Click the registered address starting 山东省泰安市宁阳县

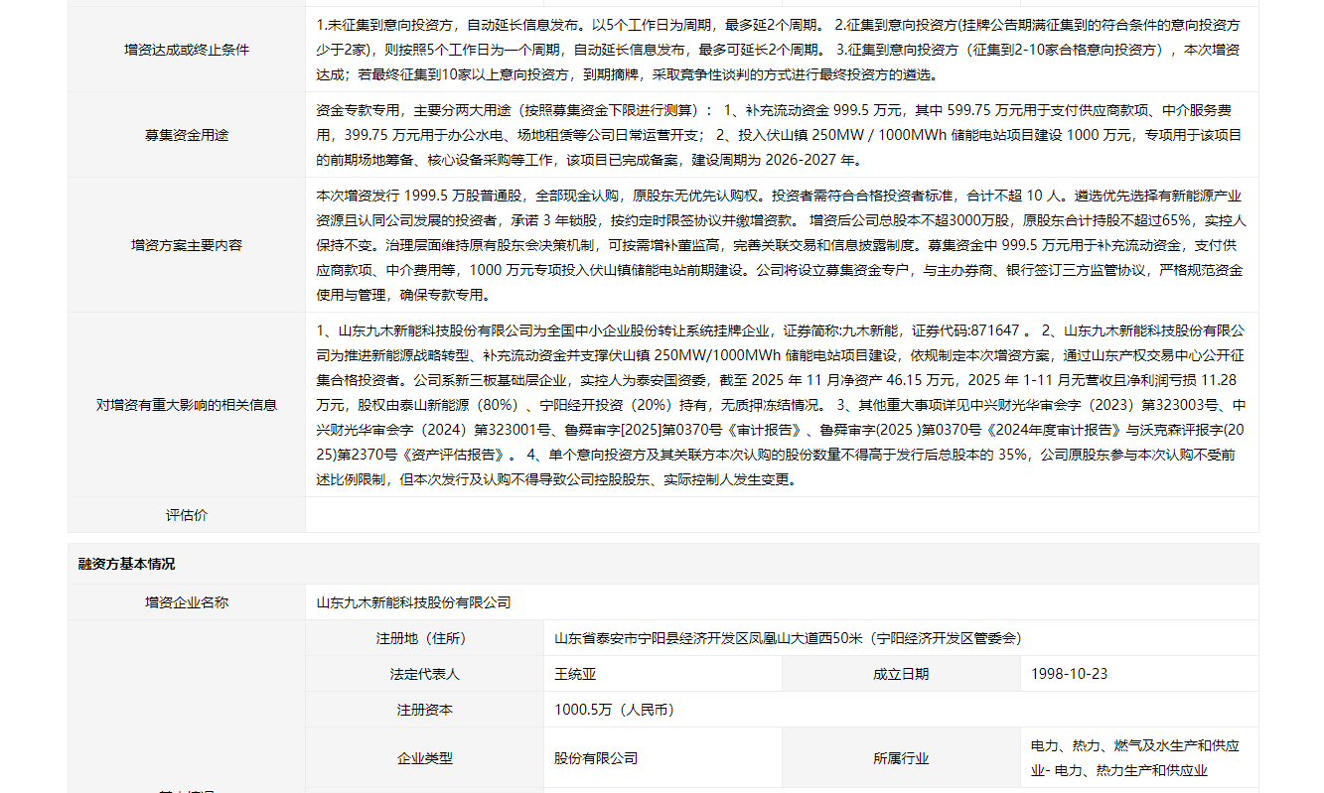788,638
